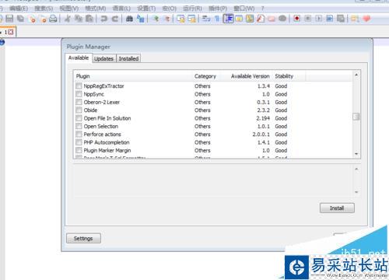Switch to the Installed tab

tap(128, 58)
